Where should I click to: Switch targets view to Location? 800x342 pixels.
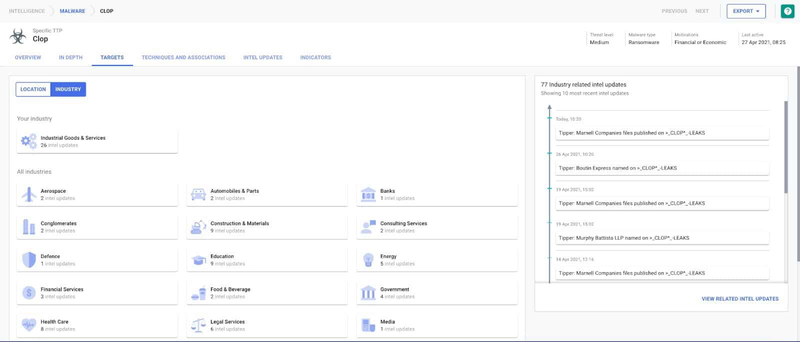[x=33, y=89]
